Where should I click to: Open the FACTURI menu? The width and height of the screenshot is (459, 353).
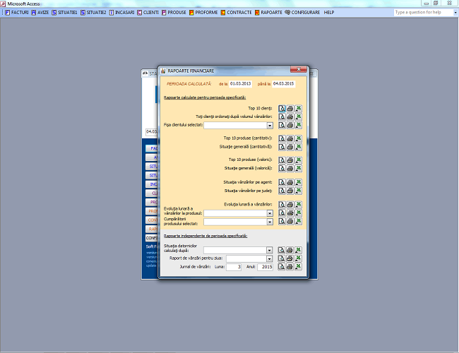tap(17, 13)
